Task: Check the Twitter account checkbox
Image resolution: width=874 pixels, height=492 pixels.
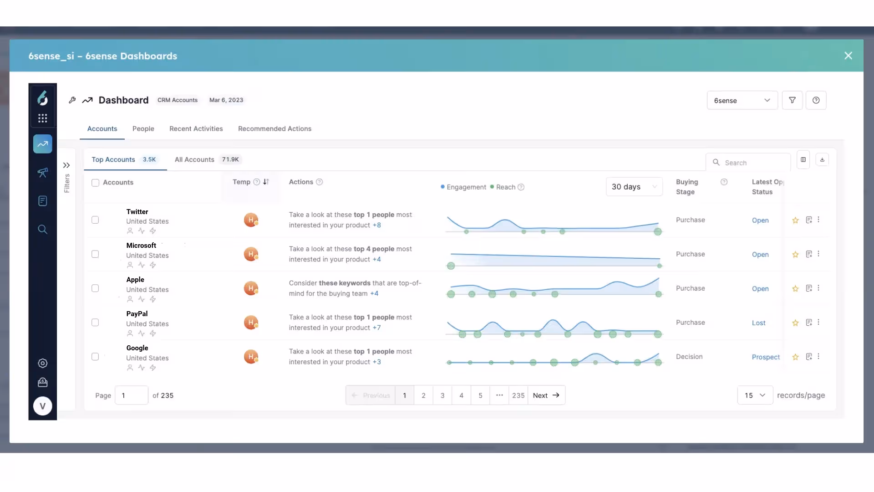Action: coord(95,220)
